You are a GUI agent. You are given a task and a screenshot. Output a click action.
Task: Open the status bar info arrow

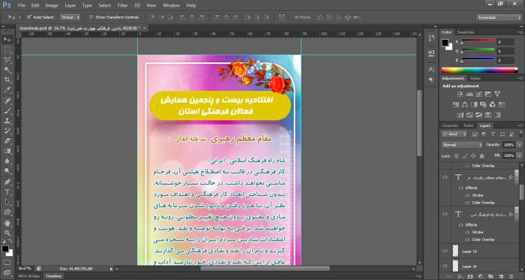[112, 269]
